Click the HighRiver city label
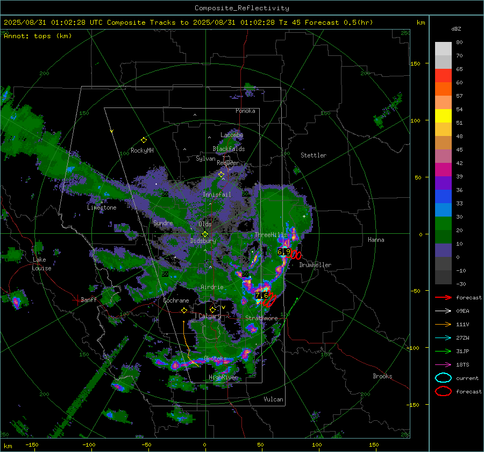The image size is (484, 452). pyautogui.click(x=223, y=377)
